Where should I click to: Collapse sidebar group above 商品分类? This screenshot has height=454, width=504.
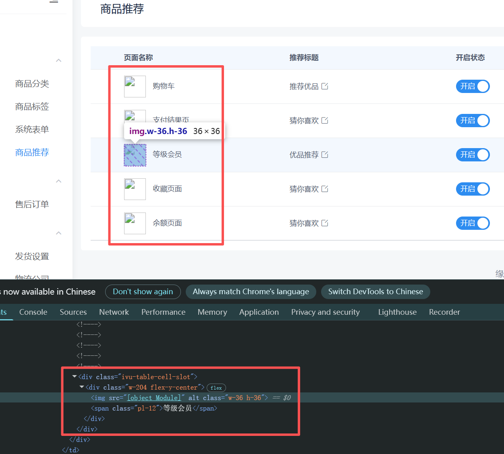click(x=59, y=60)
